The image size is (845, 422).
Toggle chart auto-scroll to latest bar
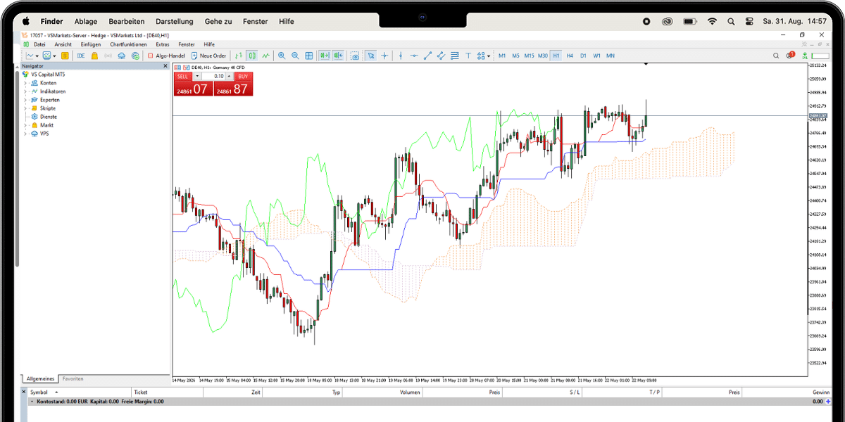tap(325, 56)
